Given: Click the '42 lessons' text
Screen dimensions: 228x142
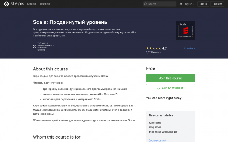Looking at the screenshot, I should [155, 123].
